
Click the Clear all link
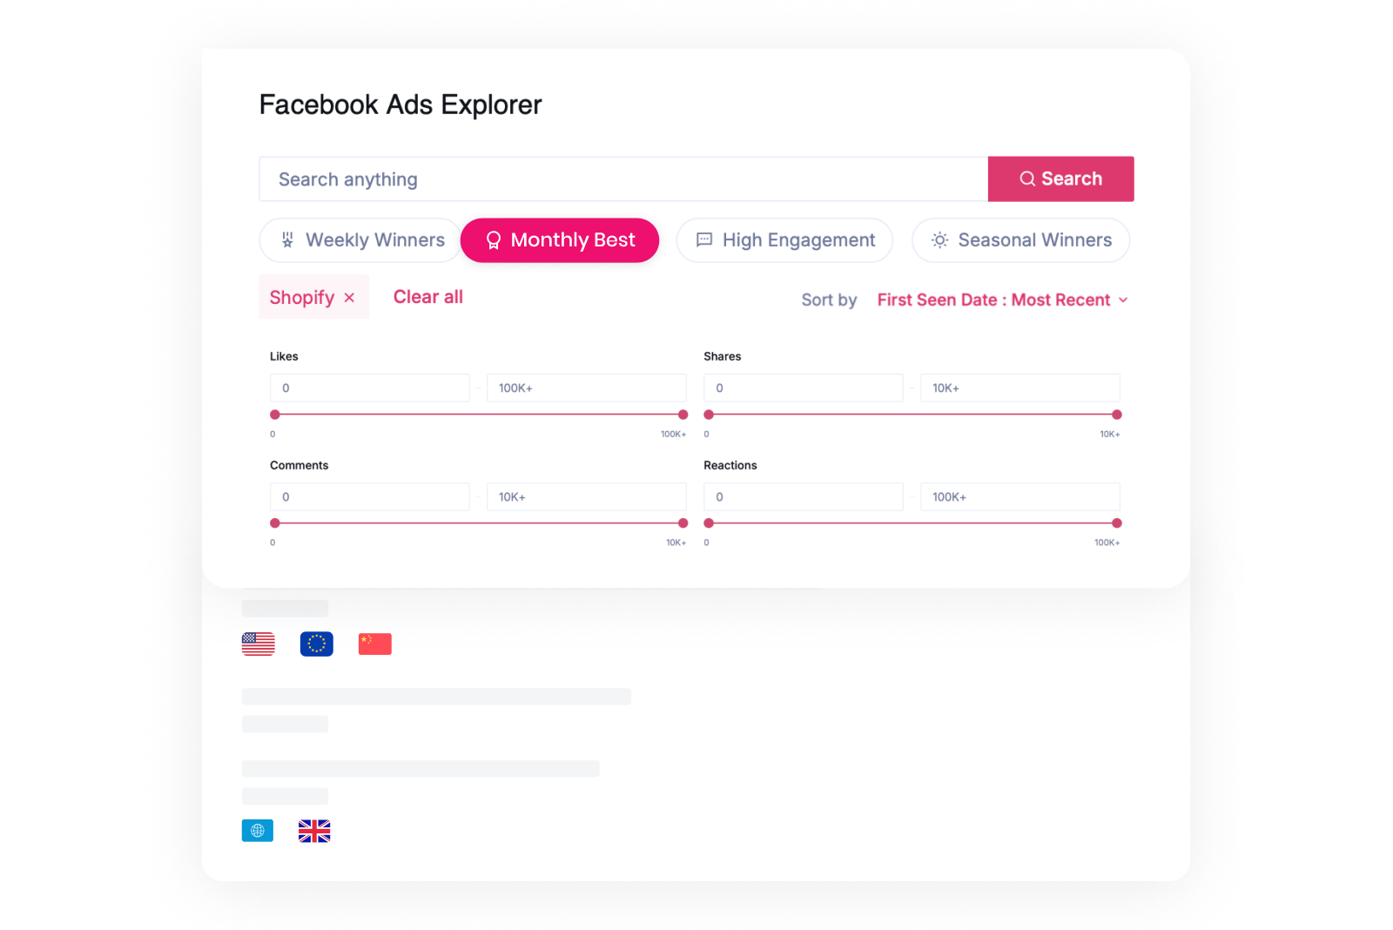coord(427,297)
